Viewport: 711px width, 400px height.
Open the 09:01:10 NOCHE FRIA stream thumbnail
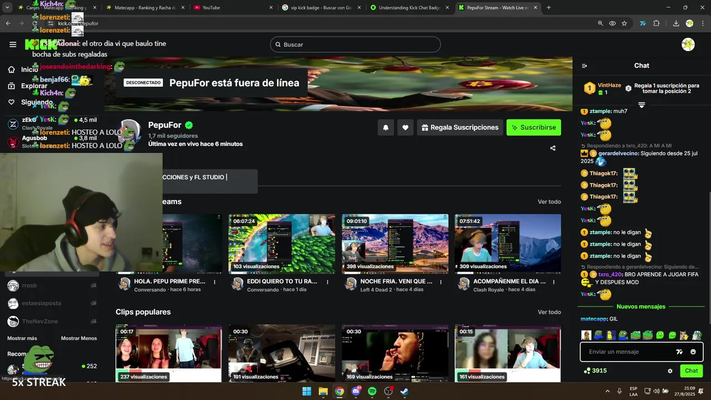click(395, 244)
